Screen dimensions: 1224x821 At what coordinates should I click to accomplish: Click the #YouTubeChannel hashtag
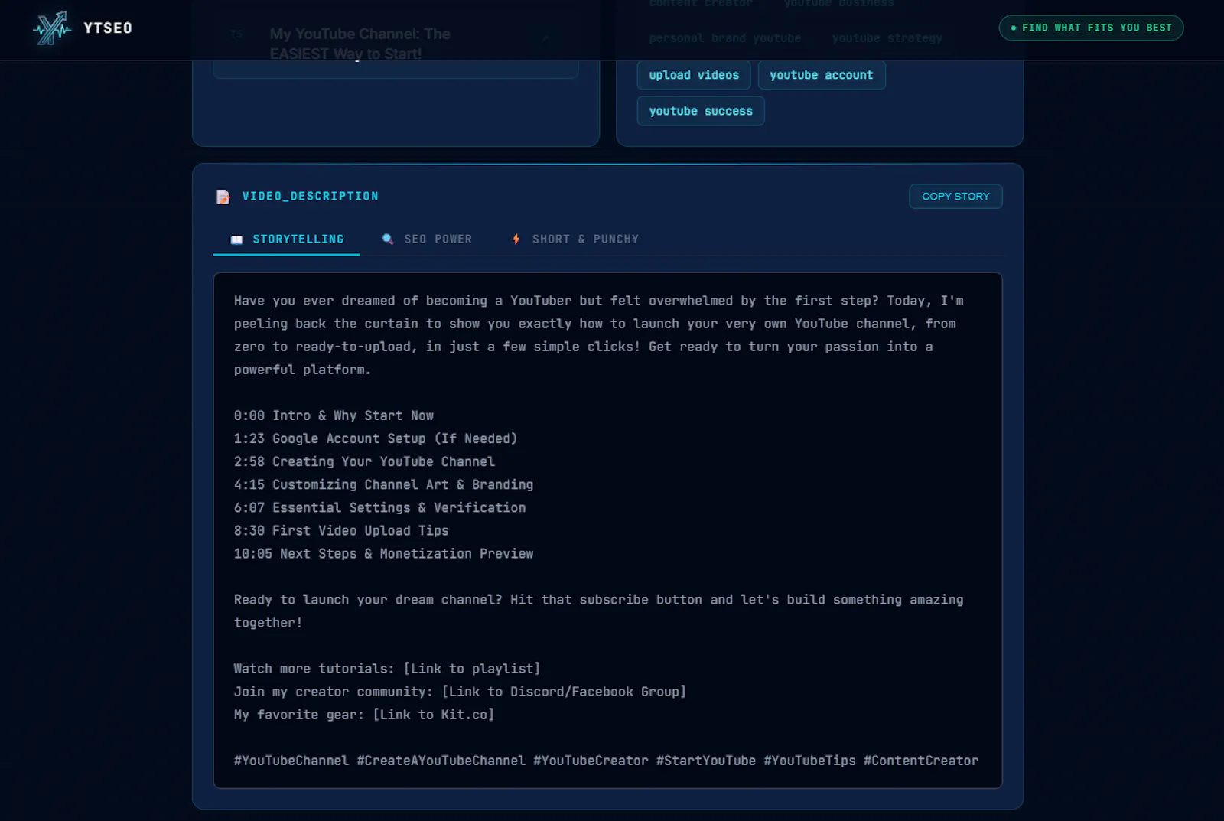(291, 761)
